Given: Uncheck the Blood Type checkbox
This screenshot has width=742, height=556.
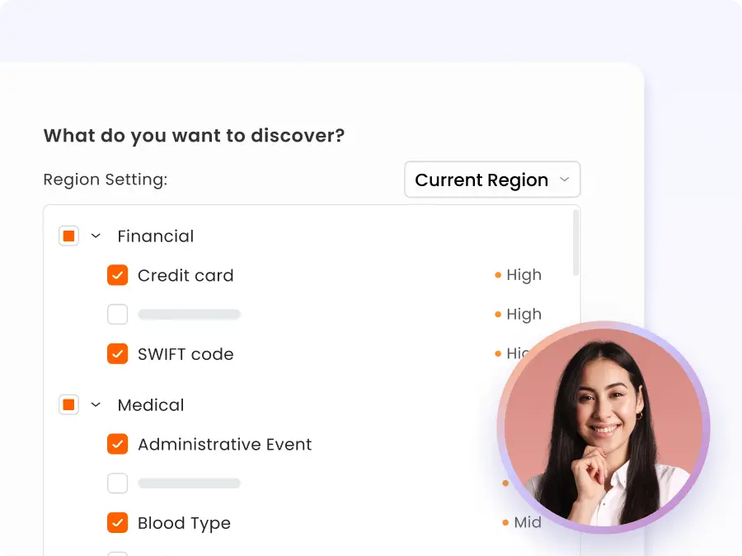Looking at the screenshot, I should (117, 522).
